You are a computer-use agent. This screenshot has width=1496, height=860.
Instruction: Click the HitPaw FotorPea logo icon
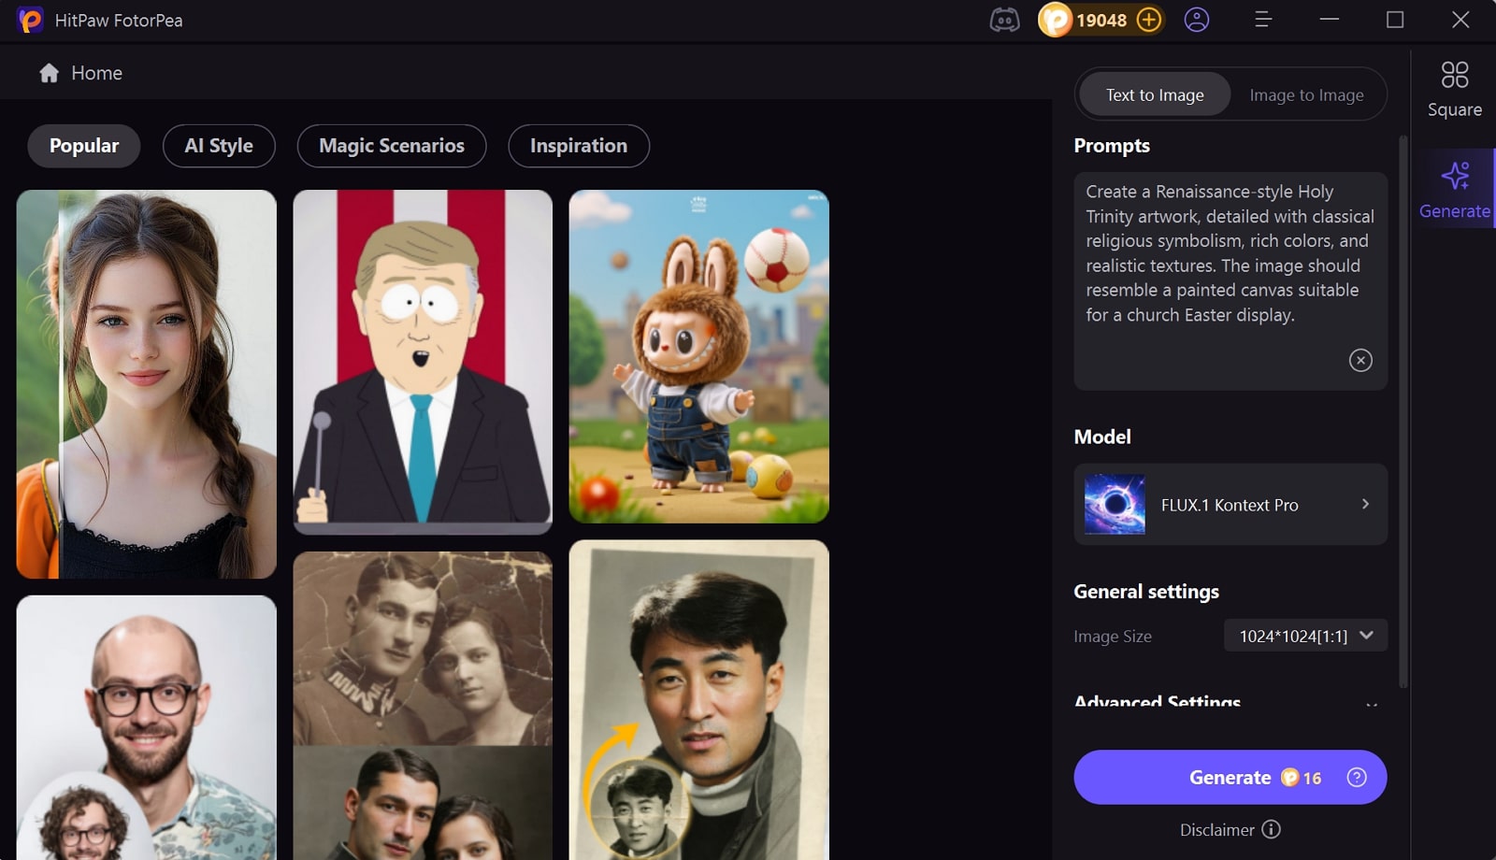coord(30,21)
